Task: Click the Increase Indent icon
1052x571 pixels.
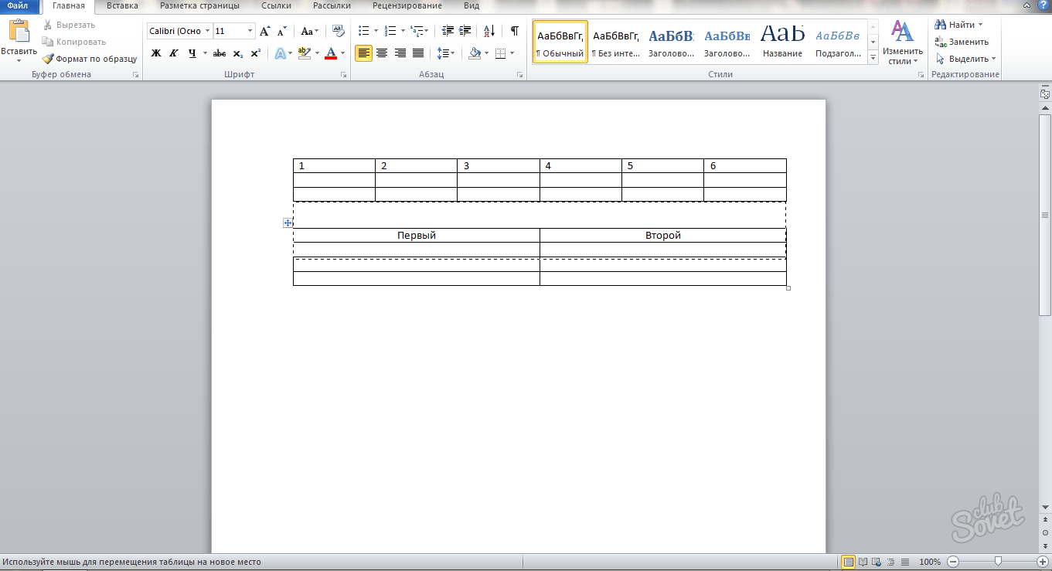Action: tap(465, 31)
